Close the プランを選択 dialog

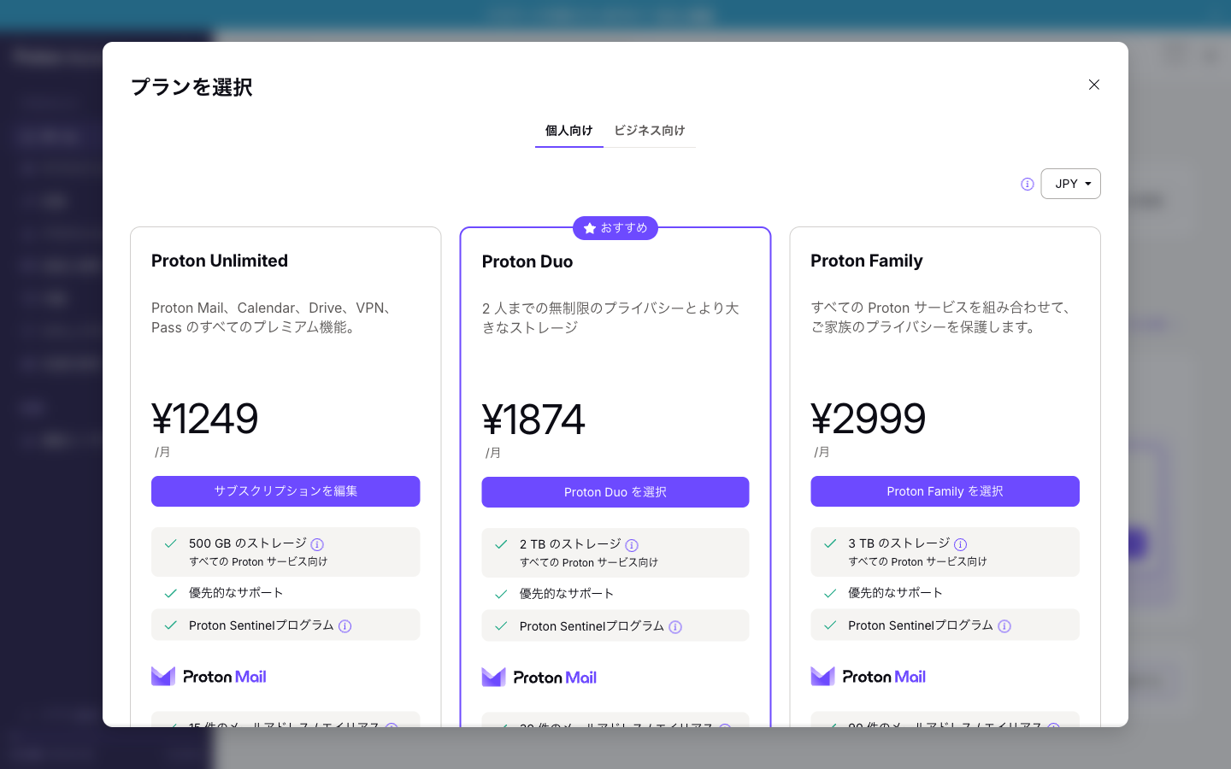(x=1093, y=85)
